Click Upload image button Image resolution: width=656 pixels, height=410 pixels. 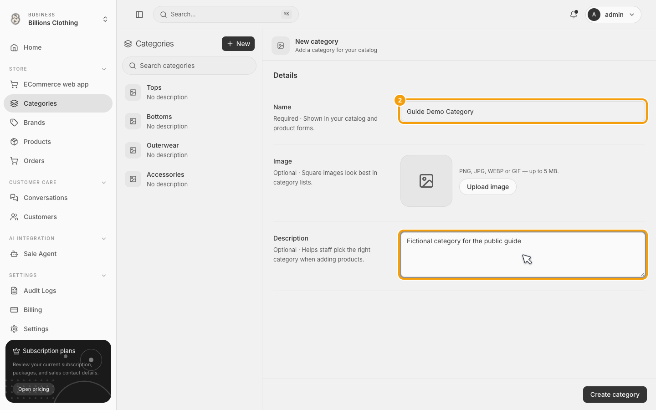(487, 187)
